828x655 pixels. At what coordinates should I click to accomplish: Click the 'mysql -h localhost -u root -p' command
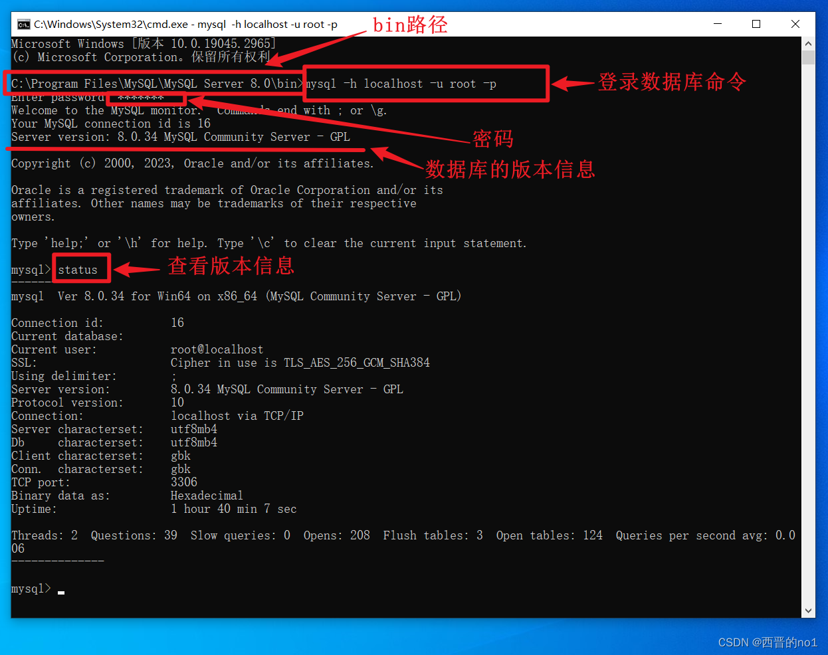coord(401,84)
